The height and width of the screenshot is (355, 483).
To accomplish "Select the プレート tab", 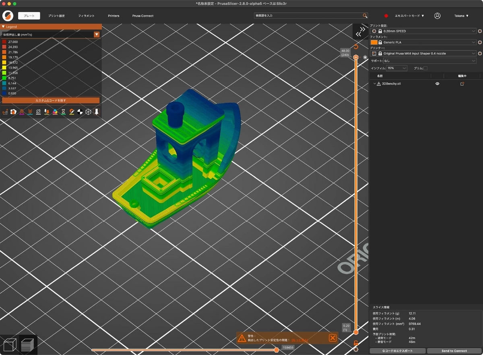I will 29,16.
